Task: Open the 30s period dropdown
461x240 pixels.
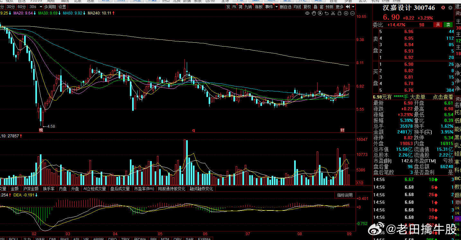Action: (x=35, y=7)
